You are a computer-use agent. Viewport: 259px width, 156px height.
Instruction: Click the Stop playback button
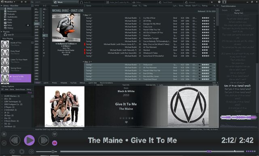point(4,134)
